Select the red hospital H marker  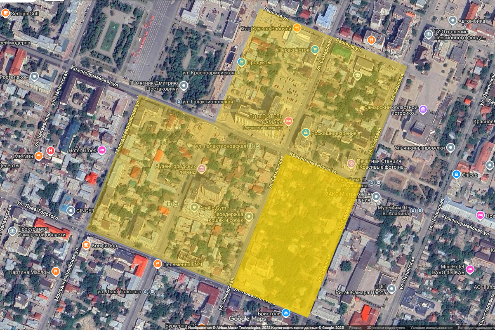click(x=51, y=151)
